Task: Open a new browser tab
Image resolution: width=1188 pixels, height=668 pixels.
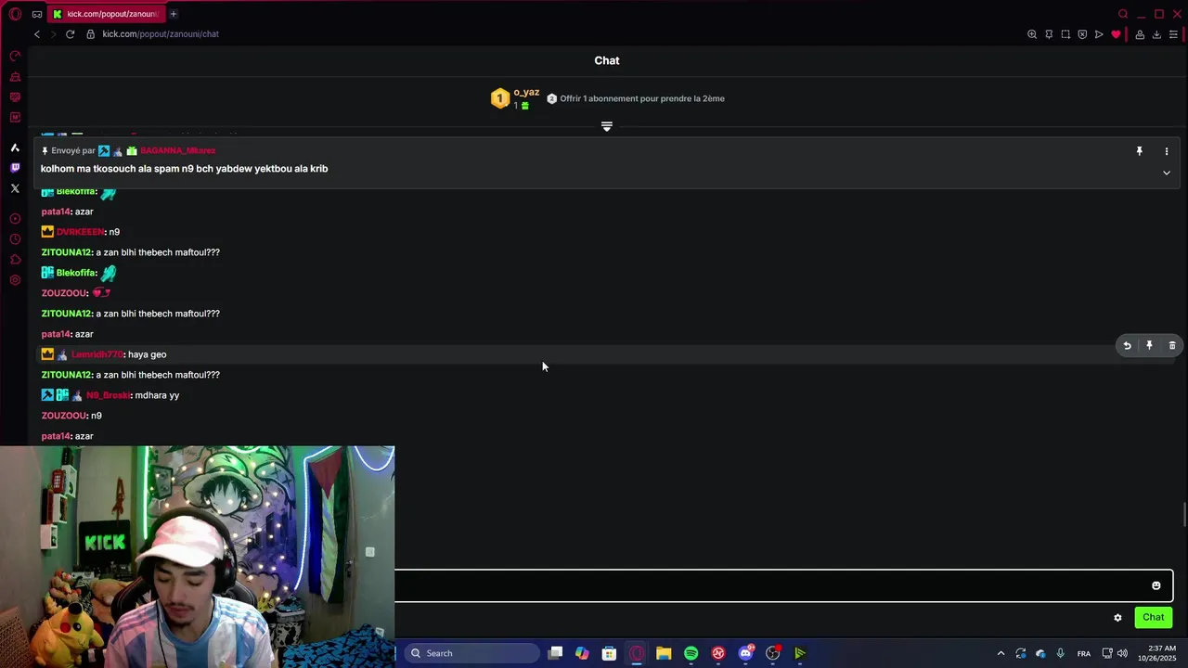Action: 174,14
